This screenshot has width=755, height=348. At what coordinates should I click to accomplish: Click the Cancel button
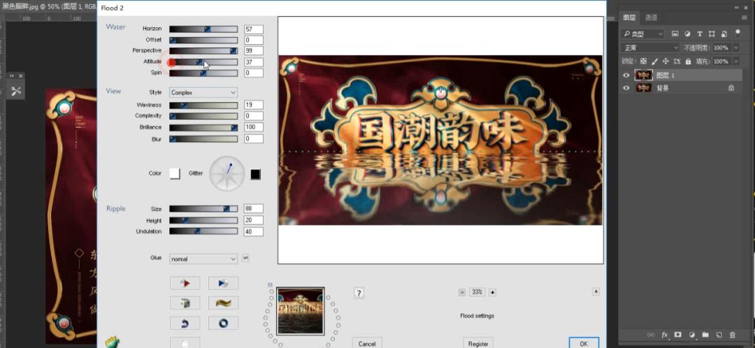tap(367, 343)
